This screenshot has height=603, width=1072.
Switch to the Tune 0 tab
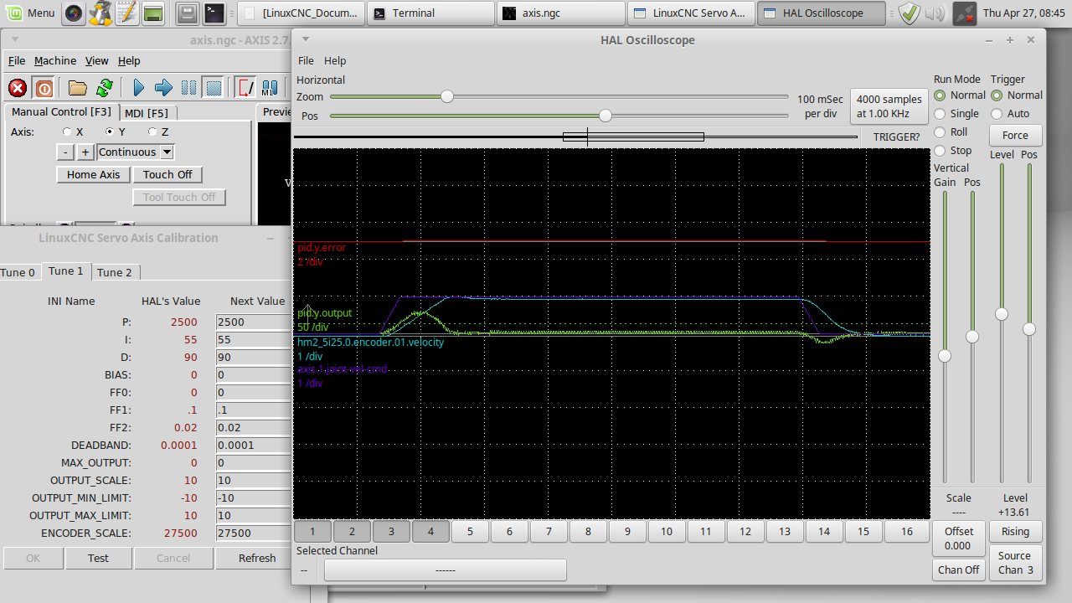18,272
